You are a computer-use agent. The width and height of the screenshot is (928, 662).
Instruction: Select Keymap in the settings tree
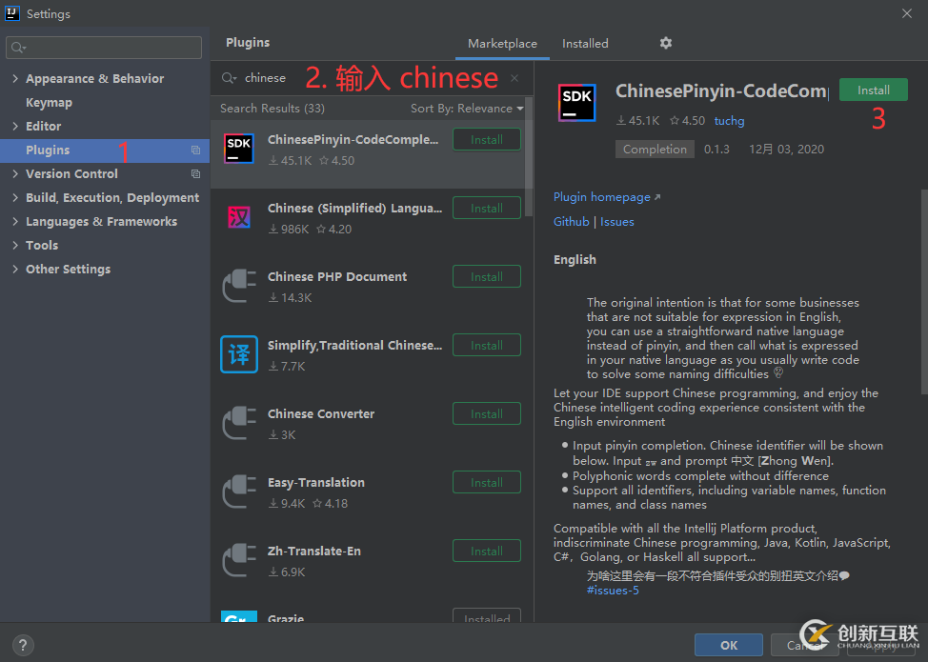click(49, 103)
